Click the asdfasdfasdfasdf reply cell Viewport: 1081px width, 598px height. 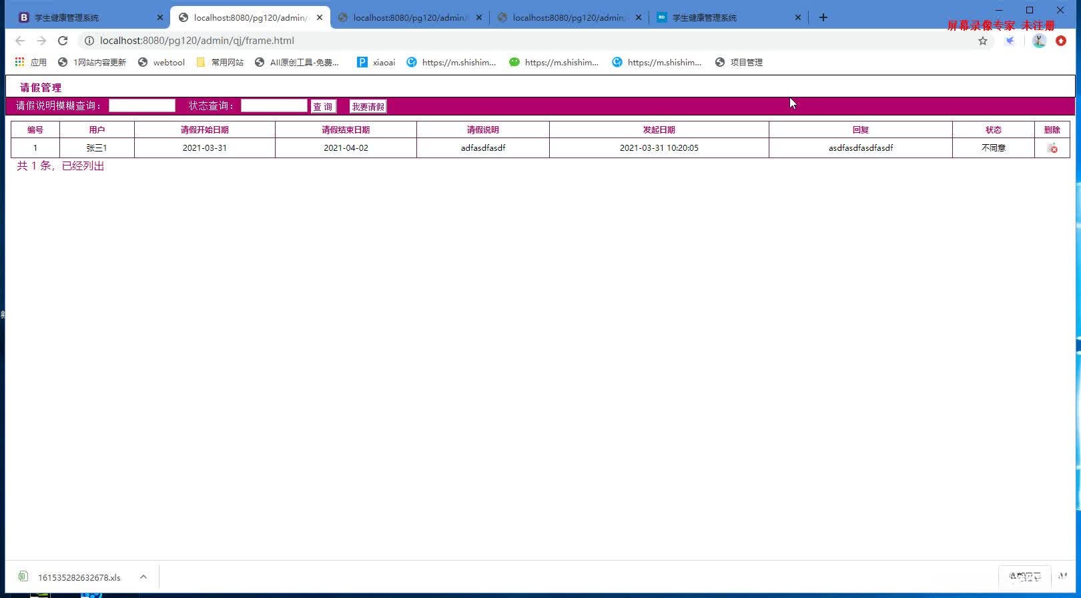point(861,147)
